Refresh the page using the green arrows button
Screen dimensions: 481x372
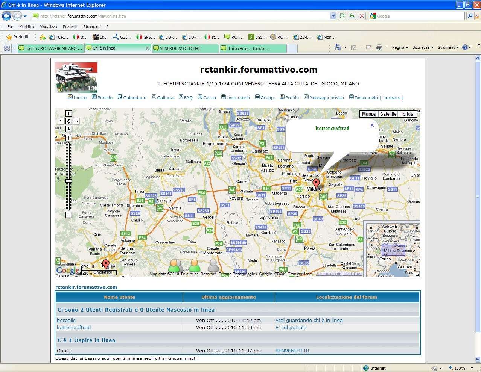(352, 16)
